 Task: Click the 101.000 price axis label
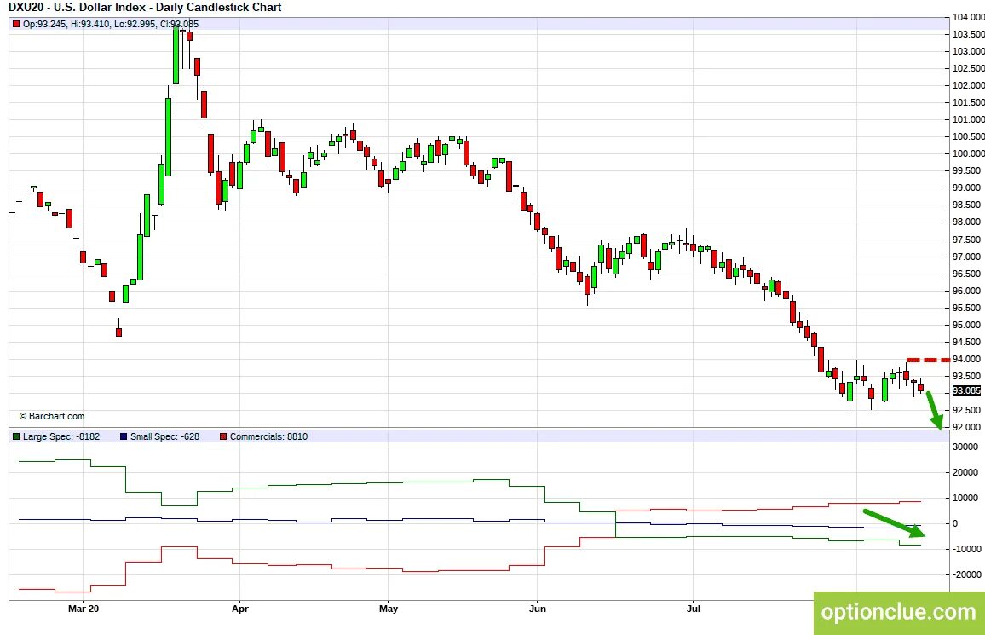[x=969, y=119]
